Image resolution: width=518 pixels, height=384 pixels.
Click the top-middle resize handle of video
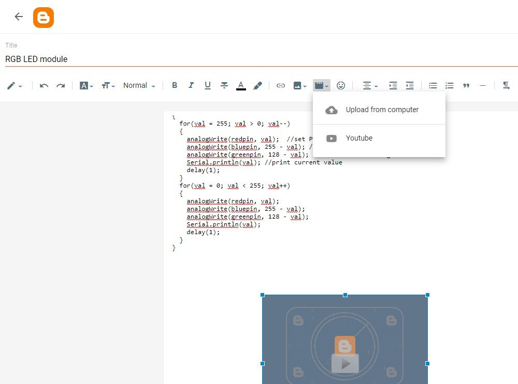pos(345,295)
